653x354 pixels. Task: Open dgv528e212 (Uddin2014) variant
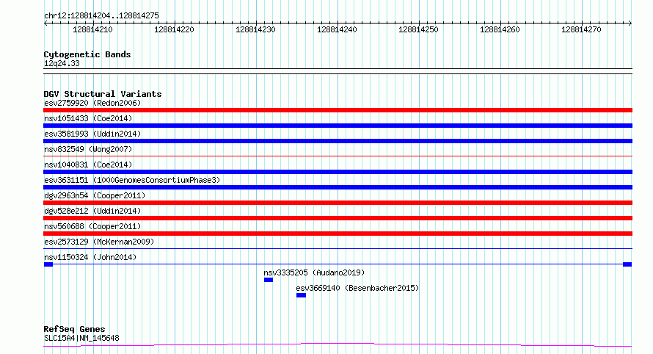coord(92,211)
